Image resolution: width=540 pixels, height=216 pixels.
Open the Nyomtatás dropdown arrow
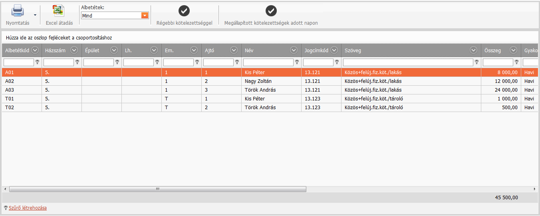click(35, 15)
